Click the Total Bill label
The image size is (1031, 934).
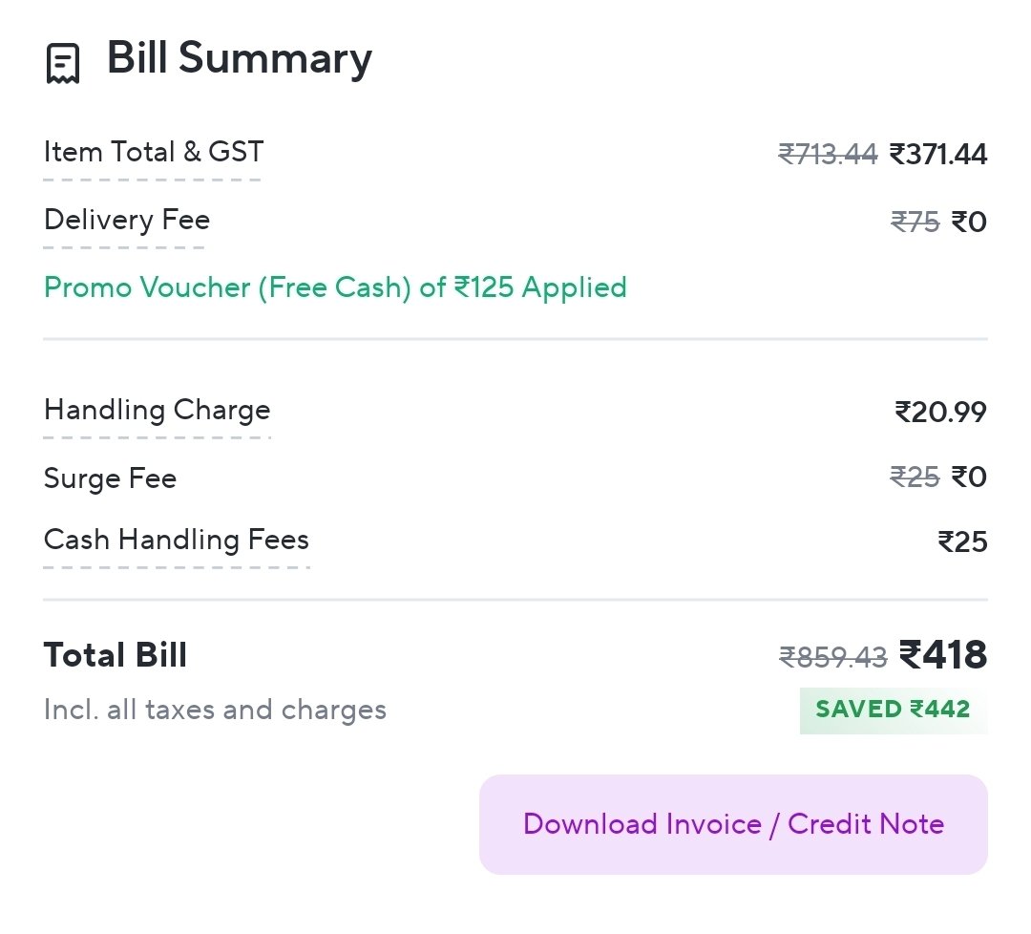(116, 655)
